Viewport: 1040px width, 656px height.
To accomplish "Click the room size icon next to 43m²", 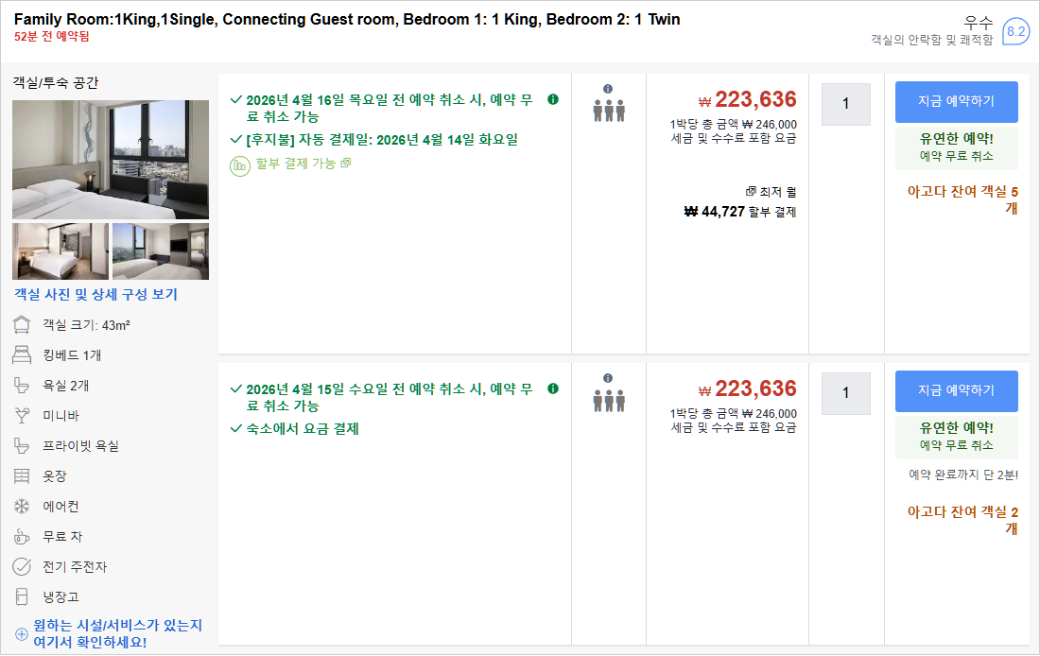I will click(x=22, y=325).
